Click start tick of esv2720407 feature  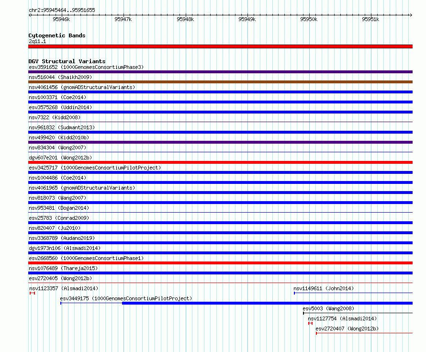tap(316, 333)
